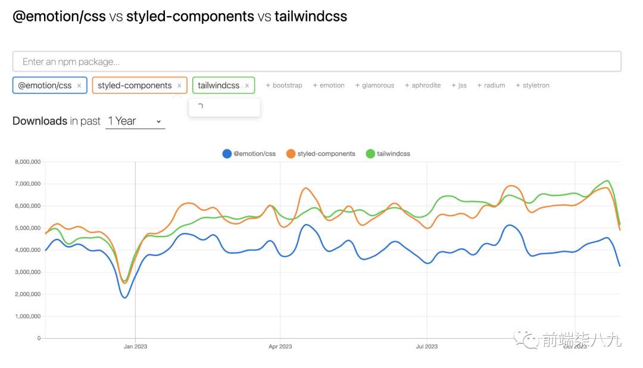Add emotion suggested package
The height and width of the screenshot is (368, 643).
[x=329, y=85]
